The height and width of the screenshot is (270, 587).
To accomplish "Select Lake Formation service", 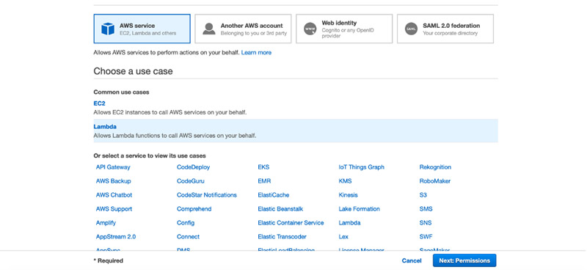I will (x=359, y=209).
